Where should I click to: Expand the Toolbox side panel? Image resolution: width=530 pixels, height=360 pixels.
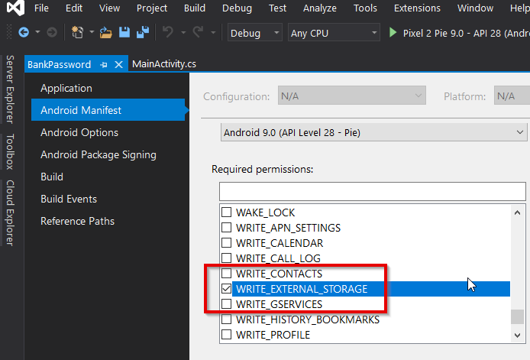pyautogui.click(x=10, y=151)
